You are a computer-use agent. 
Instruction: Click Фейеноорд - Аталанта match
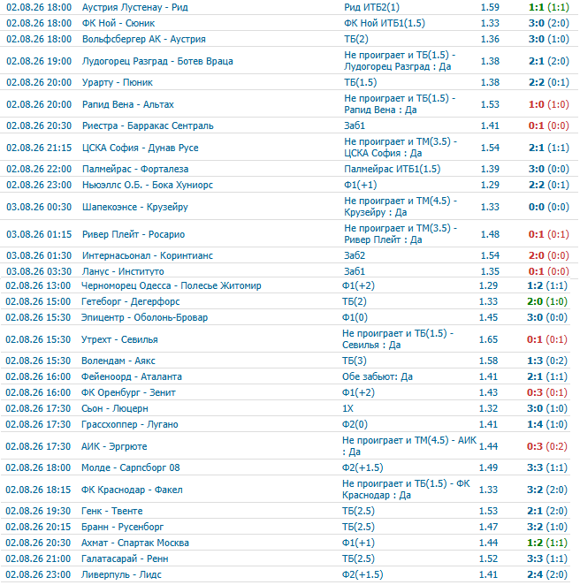[132, 376]
